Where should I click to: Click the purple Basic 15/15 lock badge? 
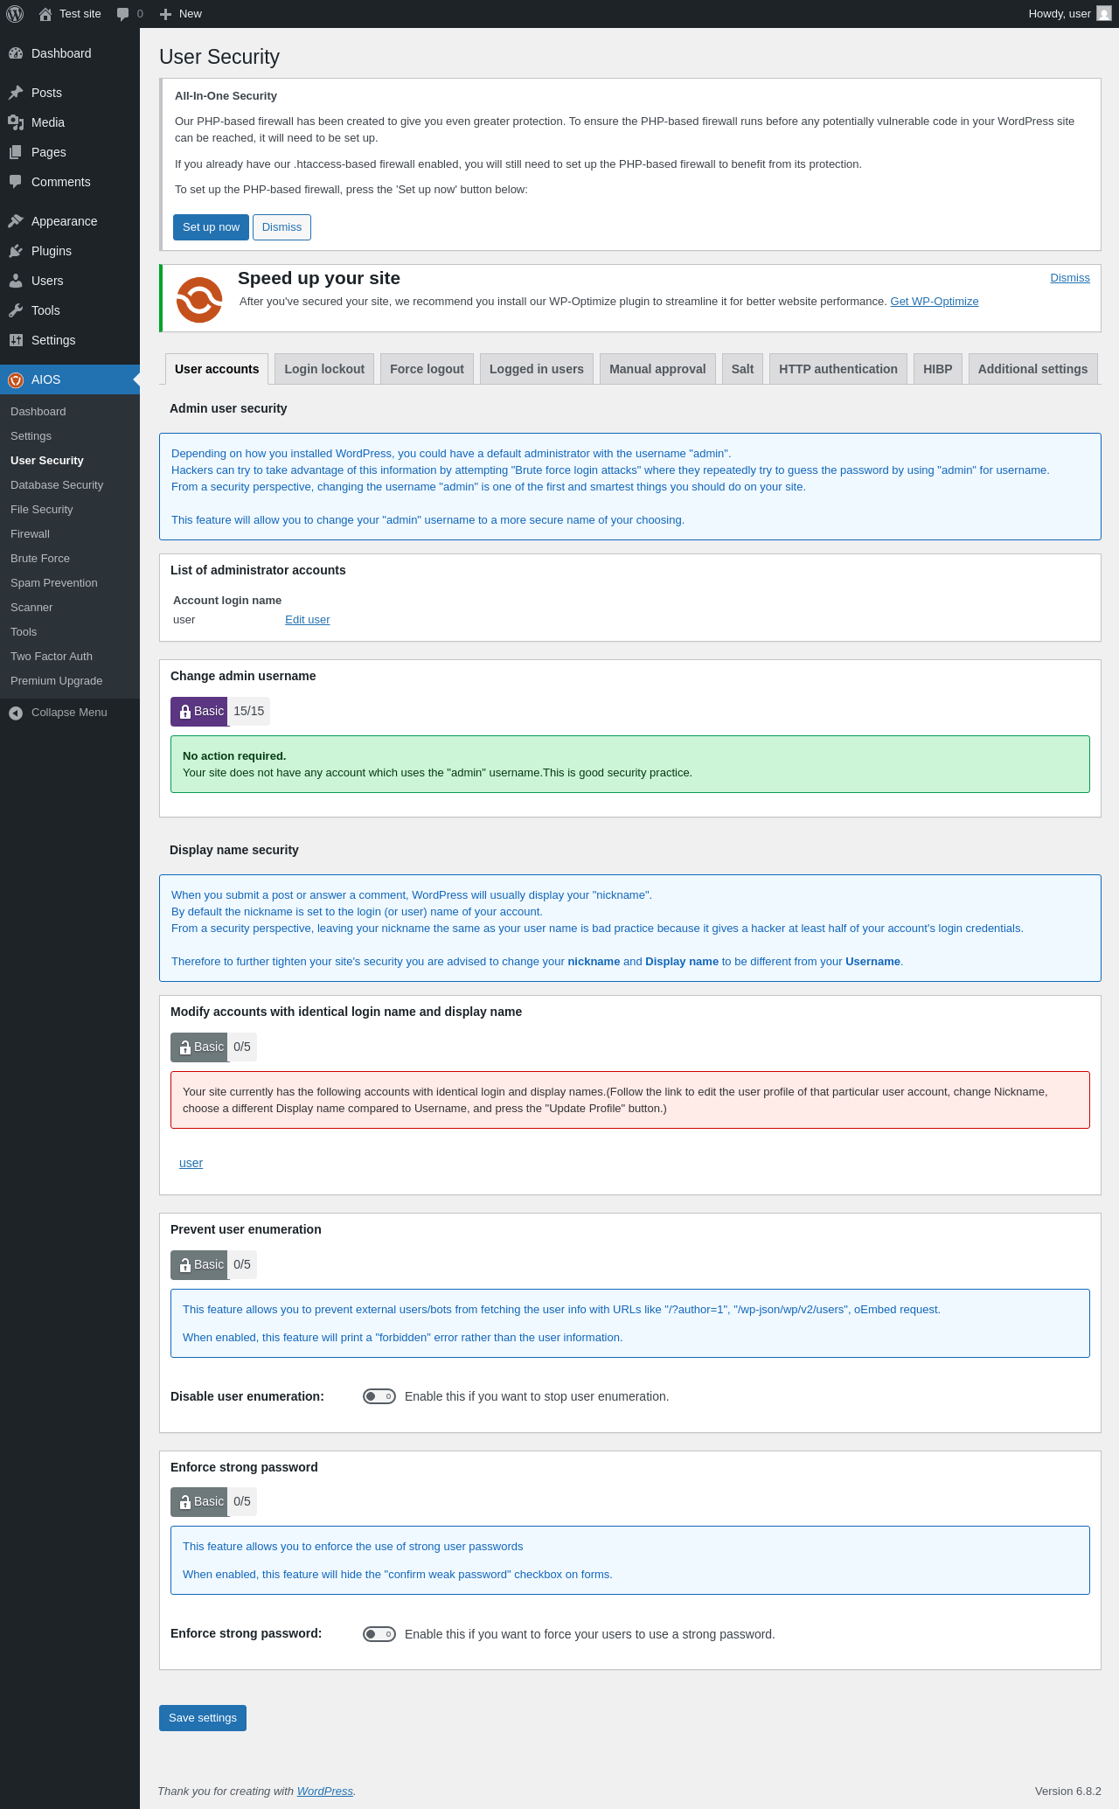(199, 712)
